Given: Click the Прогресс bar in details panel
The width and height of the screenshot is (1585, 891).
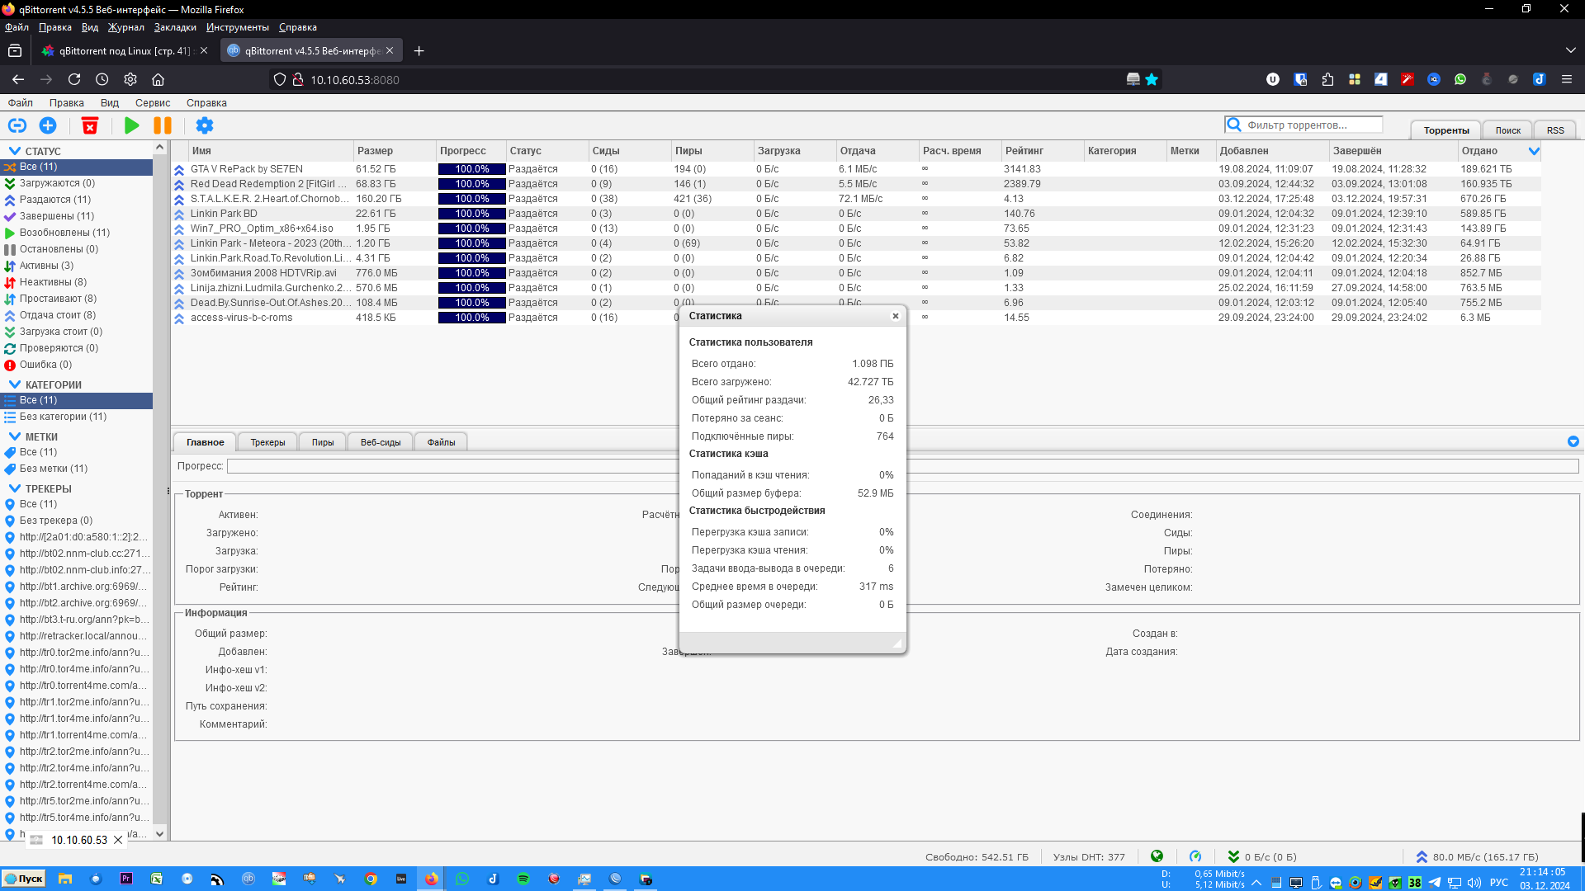Looking at the screenshot, I should (x=902, y=466).
